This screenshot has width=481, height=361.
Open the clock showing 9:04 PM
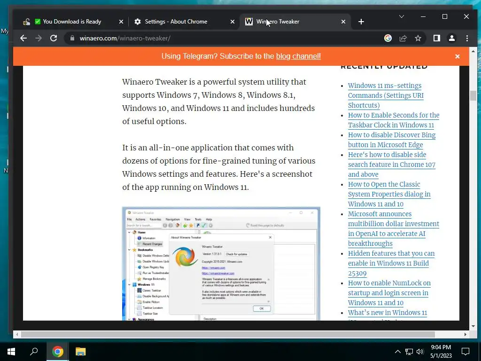(x=441, y=352)
